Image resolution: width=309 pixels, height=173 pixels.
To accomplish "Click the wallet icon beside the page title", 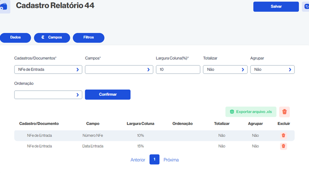I will 4,7.
